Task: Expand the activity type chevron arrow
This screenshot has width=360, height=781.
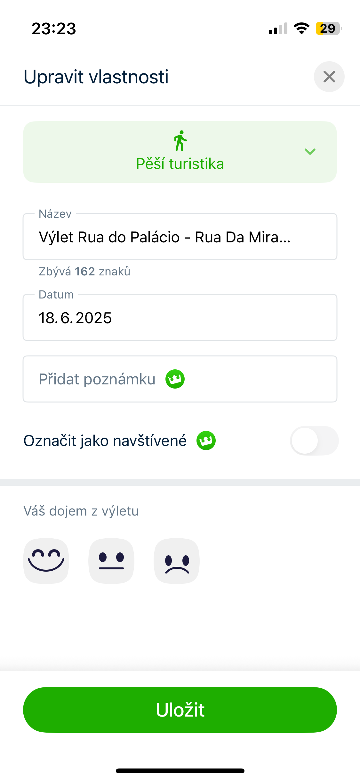Action: pyautogui.click(x=310, y=152)
